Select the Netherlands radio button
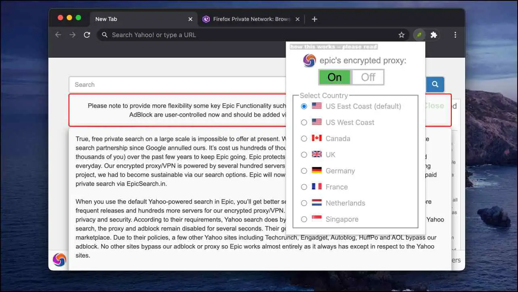Screen dimensions: 518x292 click(x=304, y=203)
